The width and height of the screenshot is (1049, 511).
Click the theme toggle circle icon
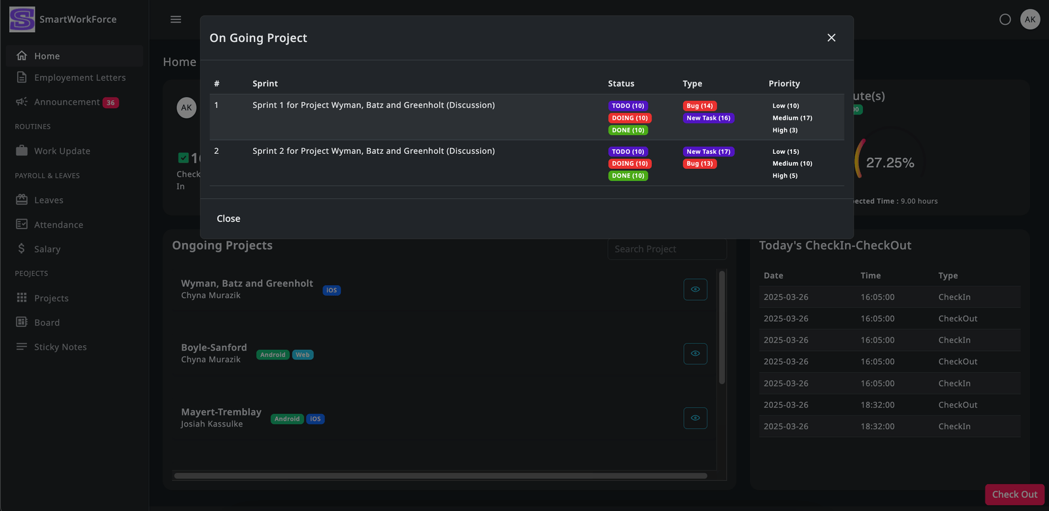click(x=1004, y=20)
